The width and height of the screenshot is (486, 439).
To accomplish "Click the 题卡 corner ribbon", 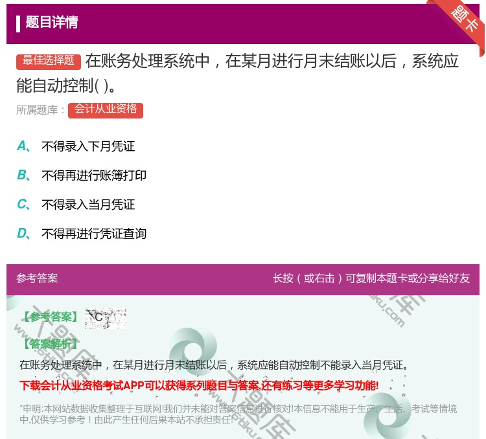I will click(465, 19).
